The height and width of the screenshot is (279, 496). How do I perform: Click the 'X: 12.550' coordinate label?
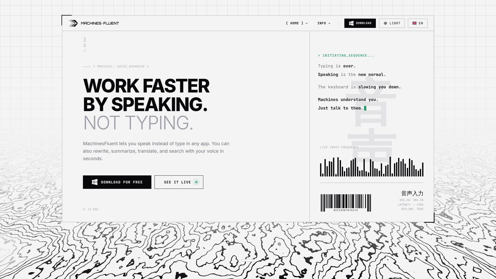coord(90,210)
